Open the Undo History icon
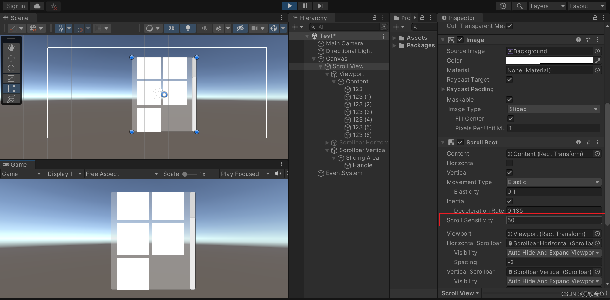Image resolution: width=610 pixels, height=300 pixels. click(x=503, y=6)
